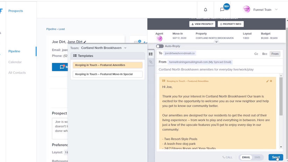Click message body scroll down arrow
This screenshot has width=288, height=162.
[281, 147]
